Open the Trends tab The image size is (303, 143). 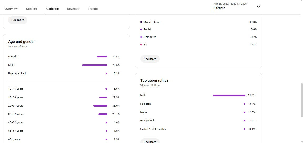coord(93,9)
